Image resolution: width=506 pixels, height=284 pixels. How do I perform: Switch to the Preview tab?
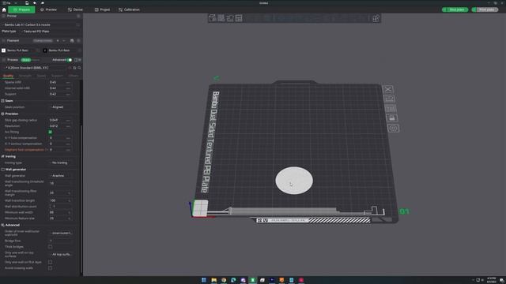(48, 9)
